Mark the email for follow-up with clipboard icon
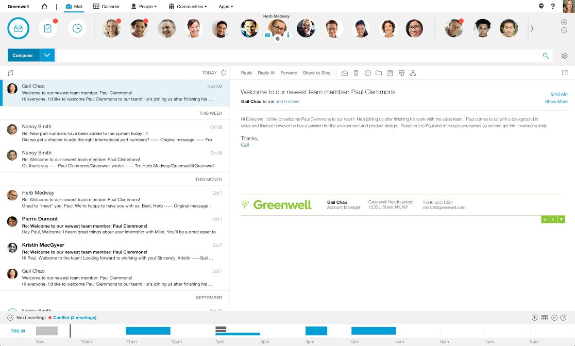The width and height of the screenshot is (575, 346). (x=390, y=73)
